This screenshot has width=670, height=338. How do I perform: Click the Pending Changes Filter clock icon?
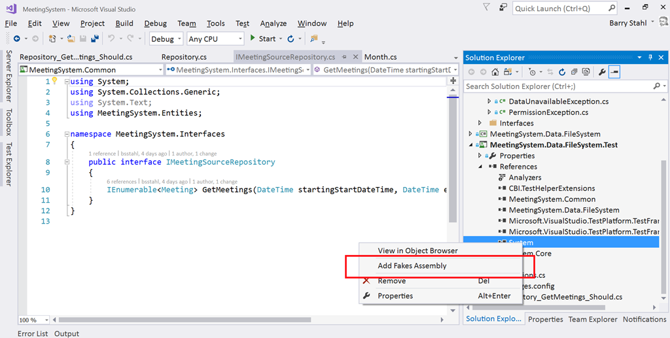[x=531, y=72]
